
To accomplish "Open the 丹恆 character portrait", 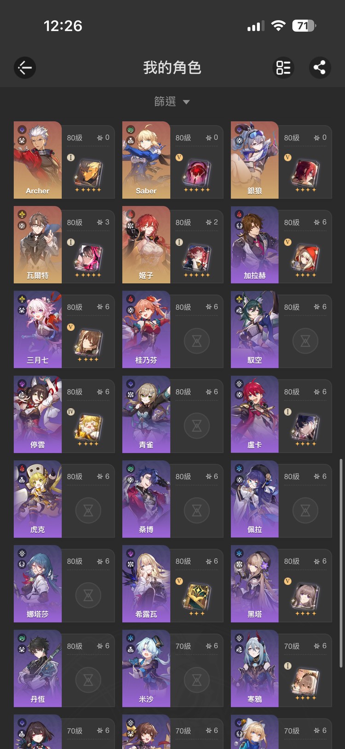I will pyautogui.click(x=38, y=668).
